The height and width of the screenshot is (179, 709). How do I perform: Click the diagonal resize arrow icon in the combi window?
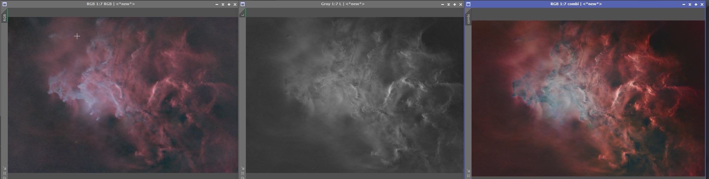coord(468,171)
